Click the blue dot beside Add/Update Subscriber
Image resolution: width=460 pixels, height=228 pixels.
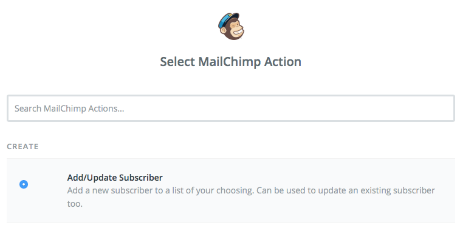24,184
